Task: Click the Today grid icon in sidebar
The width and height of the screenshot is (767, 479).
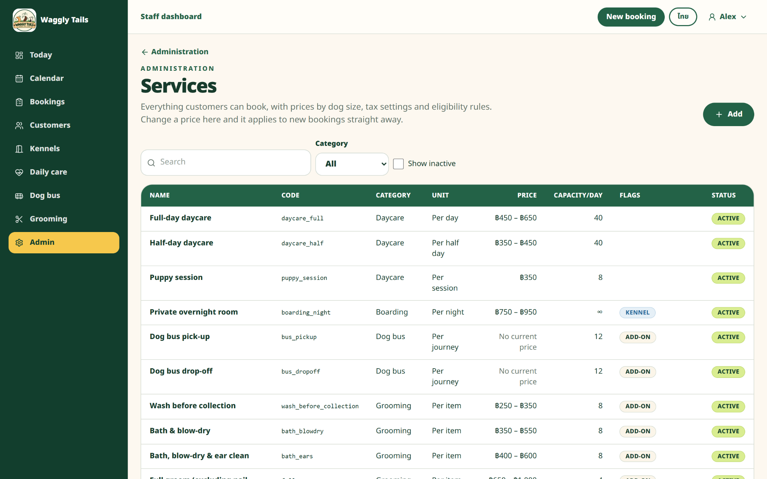Action: pyautogui.click(x=19, y=55)
